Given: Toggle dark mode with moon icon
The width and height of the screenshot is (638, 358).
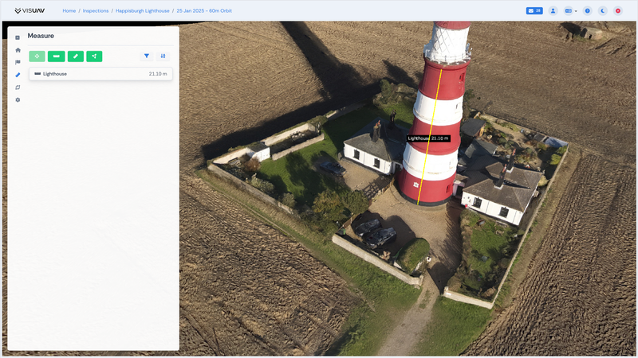Looking at the screenshot, I should point(603,11).
